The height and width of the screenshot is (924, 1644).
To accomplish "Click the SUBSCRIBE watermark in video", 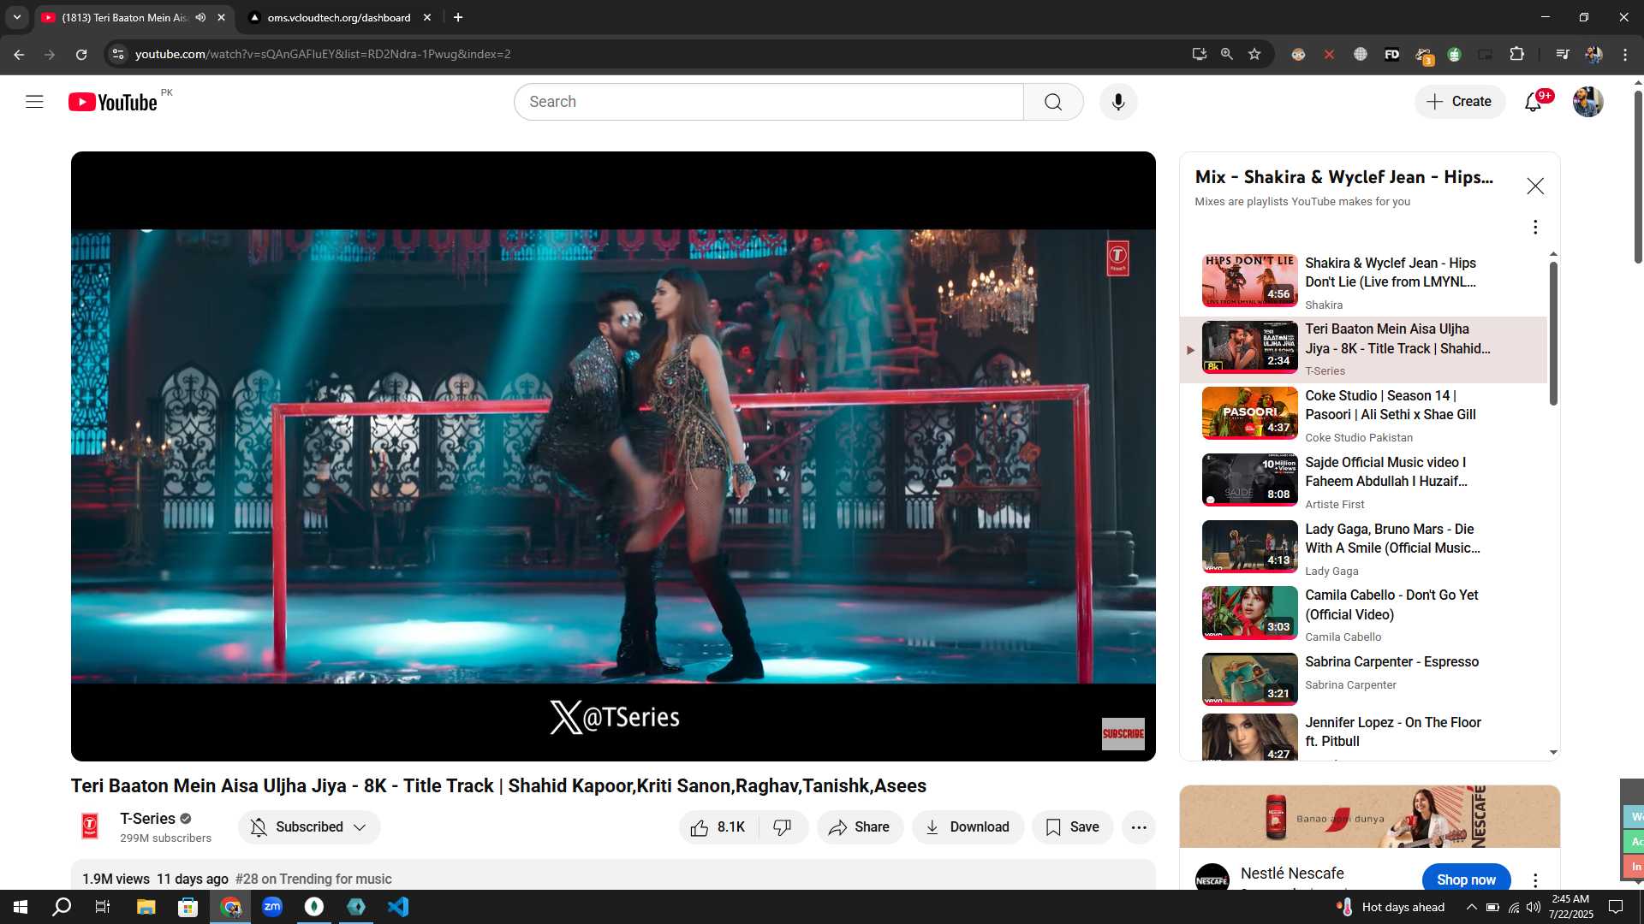I will [x=1123, y=734].
